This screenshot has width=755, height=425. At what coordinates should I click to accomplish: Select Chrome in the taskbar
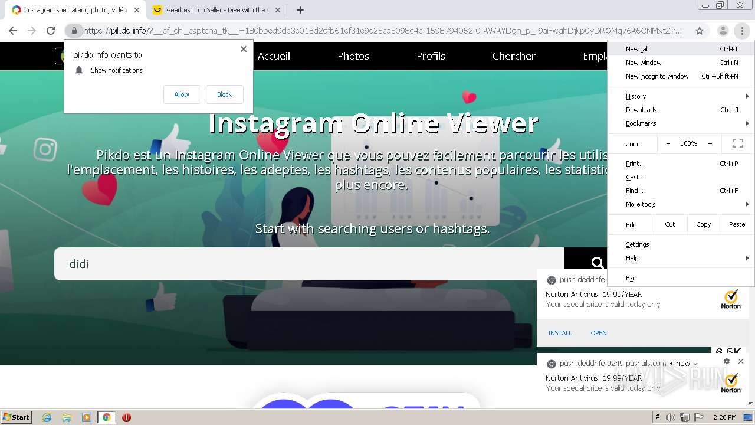(106, 417)
